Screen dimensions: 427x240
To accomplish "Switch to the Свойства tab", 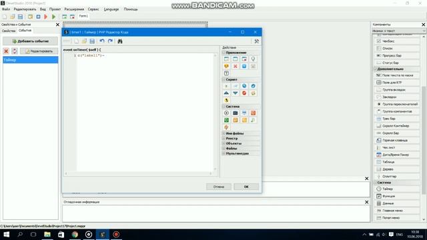I will click(x=9, y=31).
